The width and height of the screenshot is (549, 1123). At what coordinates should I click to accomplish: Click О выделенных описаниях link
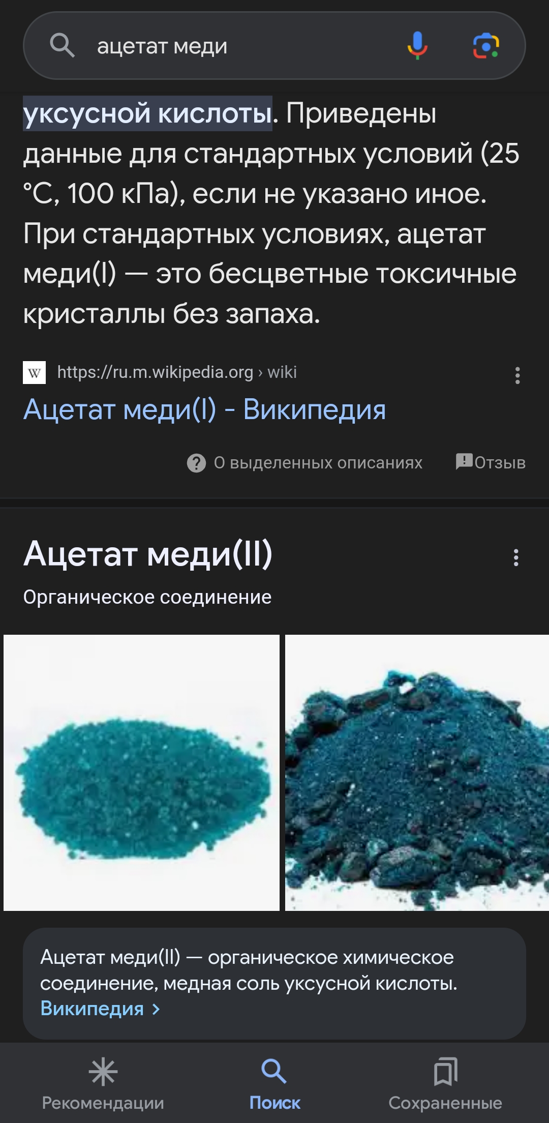click(318, 463)
